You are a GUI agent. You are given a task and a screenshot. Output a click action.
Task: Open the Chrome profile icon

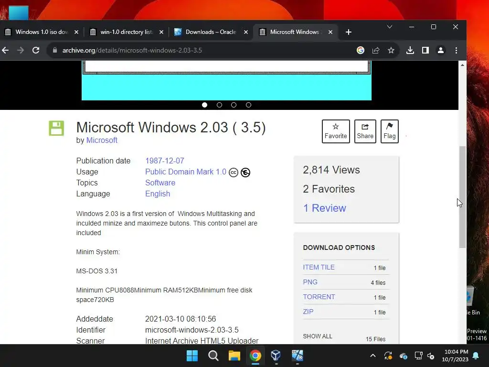441,50
